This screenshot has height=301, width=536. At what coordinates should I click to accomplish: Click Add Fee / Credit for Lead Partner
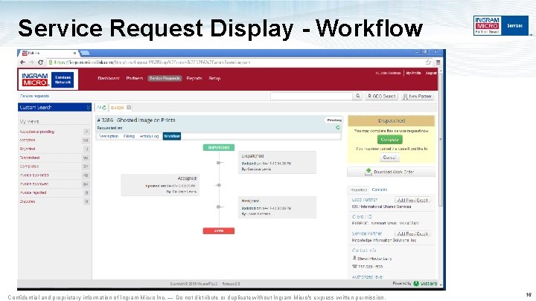pos(412,201)
